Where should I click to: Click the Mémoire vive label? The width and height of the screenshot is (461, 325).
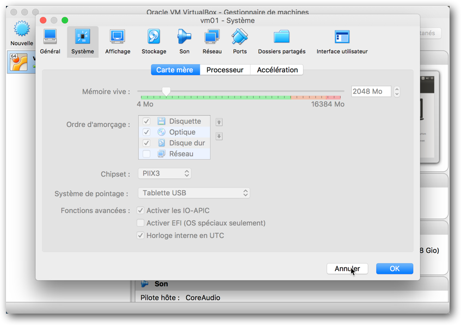click(106, 92)
